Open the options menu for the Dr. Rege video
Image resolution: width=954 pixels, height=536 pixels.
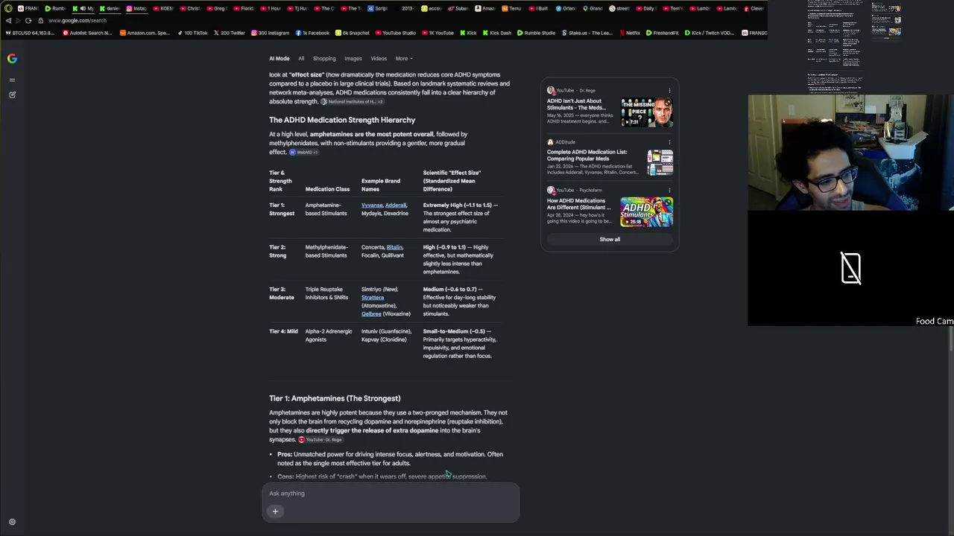point(669,91)
